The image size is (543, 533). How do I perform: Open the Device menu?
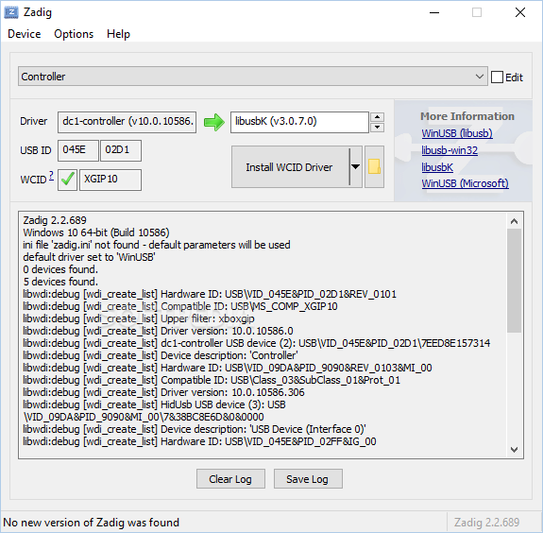point(25,34)
